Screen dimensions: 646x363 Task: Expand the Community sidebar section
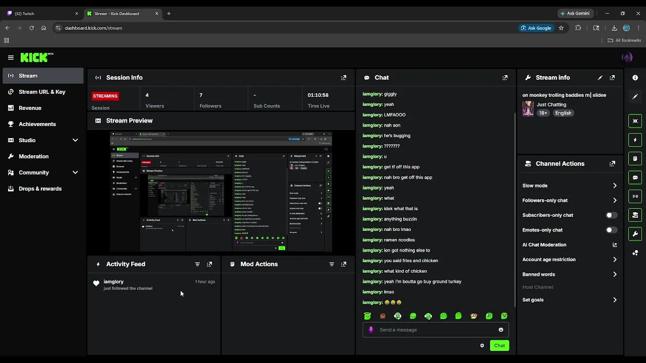point(43,172)
